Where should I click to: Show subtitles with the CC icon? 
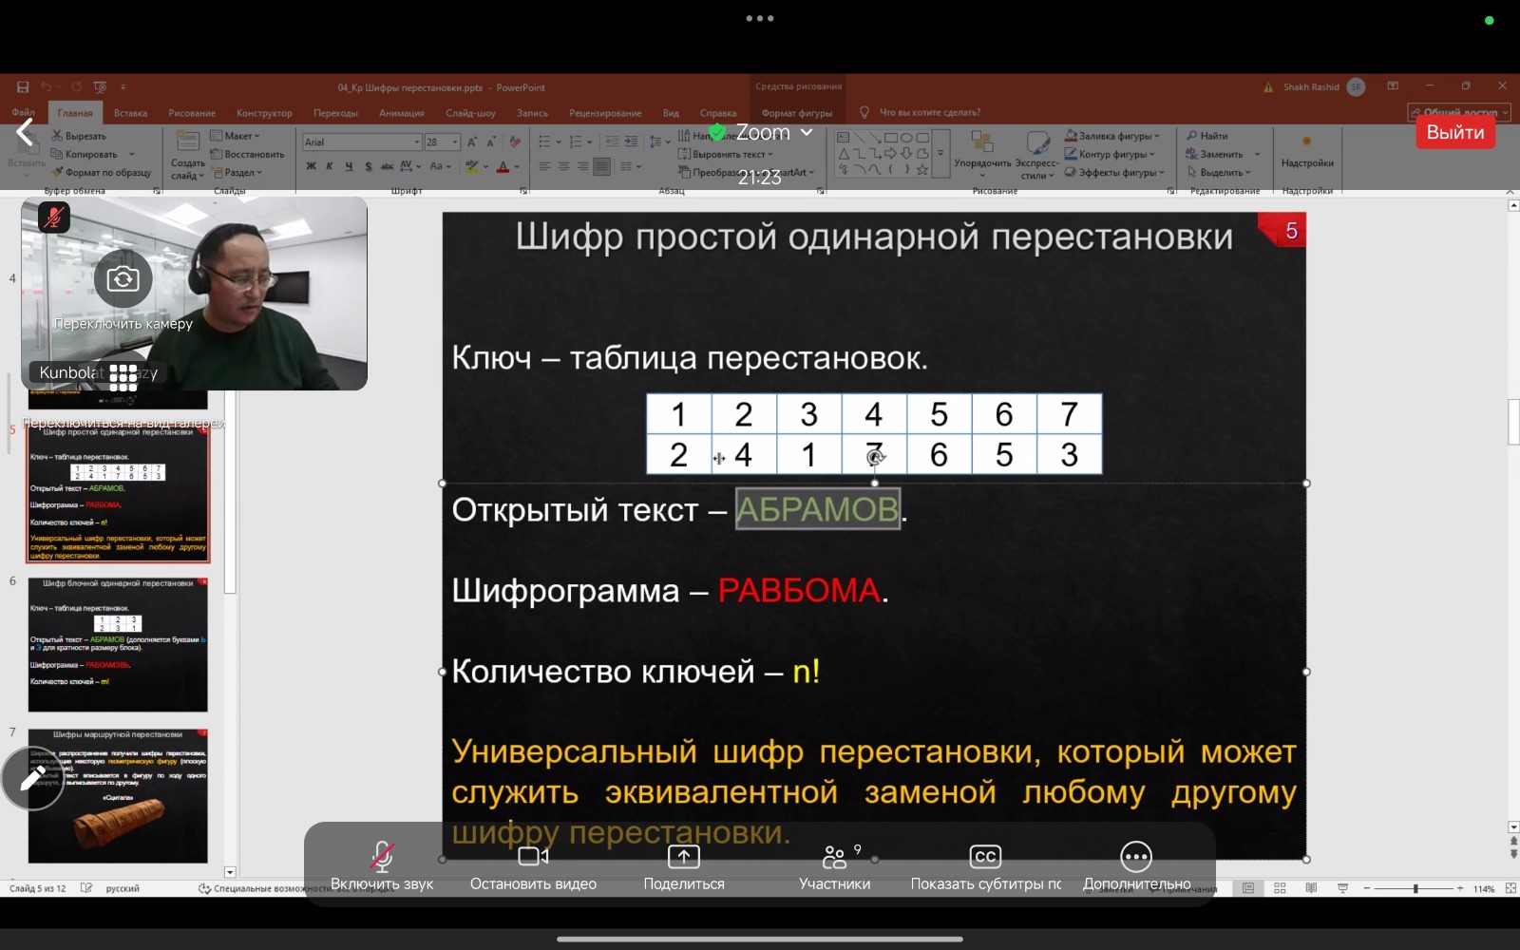[985, 857]
